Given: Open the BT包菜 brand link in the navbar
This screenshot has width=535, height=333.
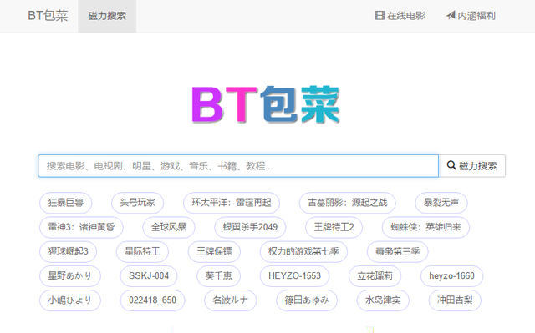Looking at the screenshot, I should click(48, 16).
